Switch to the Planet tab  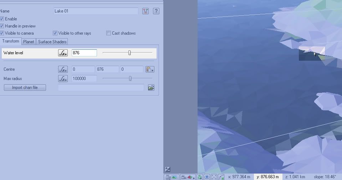click(x=29, y=42)
